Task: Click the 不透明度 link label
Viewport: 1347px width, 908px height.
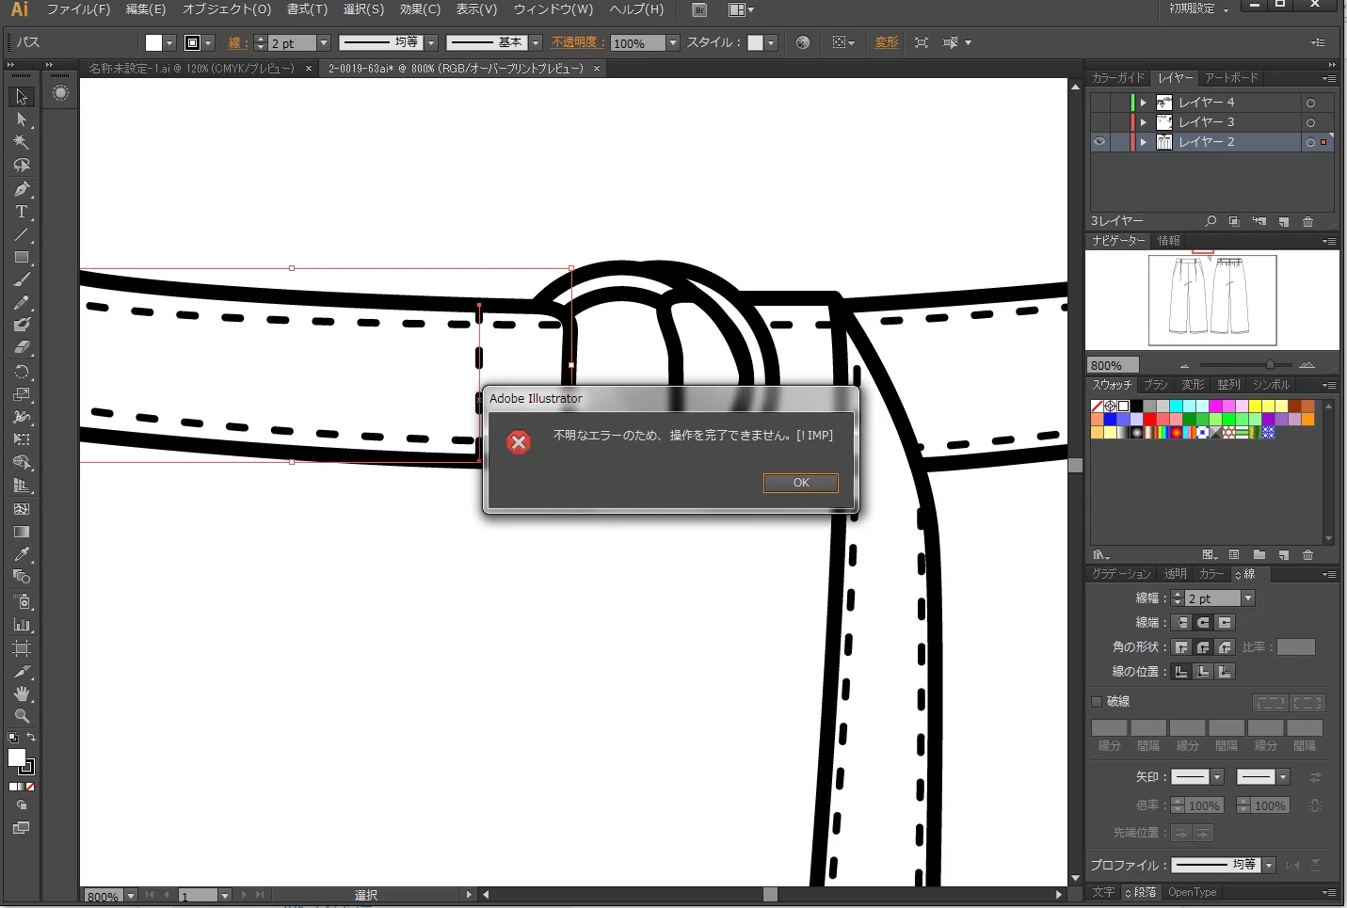Action: [575, 42]
